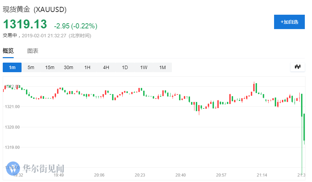Select the 1m timeframe

pyautogui.click(x=12, y=67)
